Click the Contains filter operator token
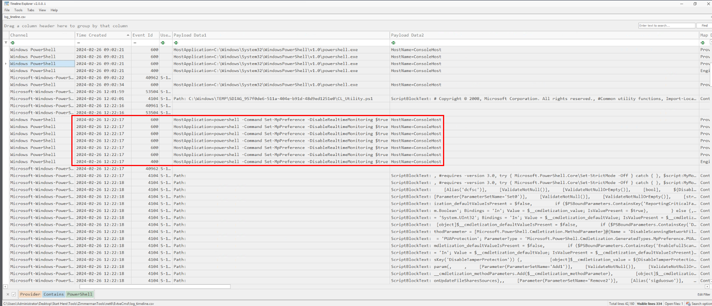The height and width of the screenshot is (306, 712). point(54,294)
